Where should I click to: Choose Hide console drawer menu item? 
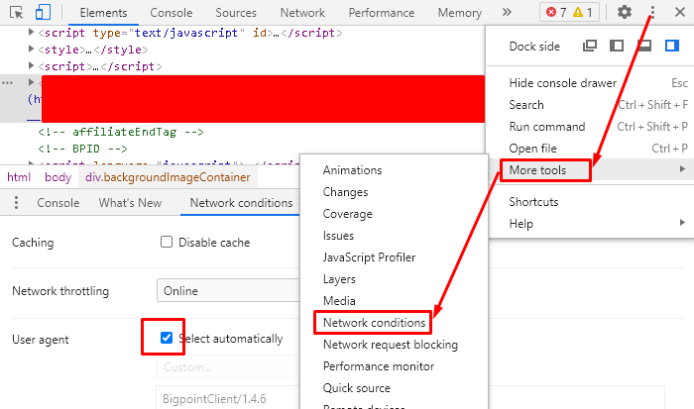[x=590, y=82]
